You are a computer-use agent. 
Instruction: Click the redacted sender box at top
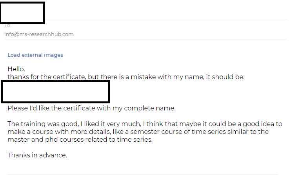[x=22, y=13]
